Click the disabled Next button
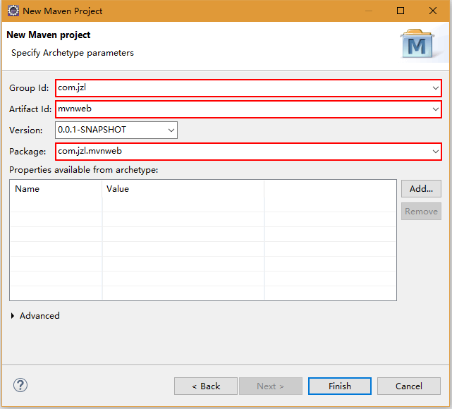 (270, 386)
